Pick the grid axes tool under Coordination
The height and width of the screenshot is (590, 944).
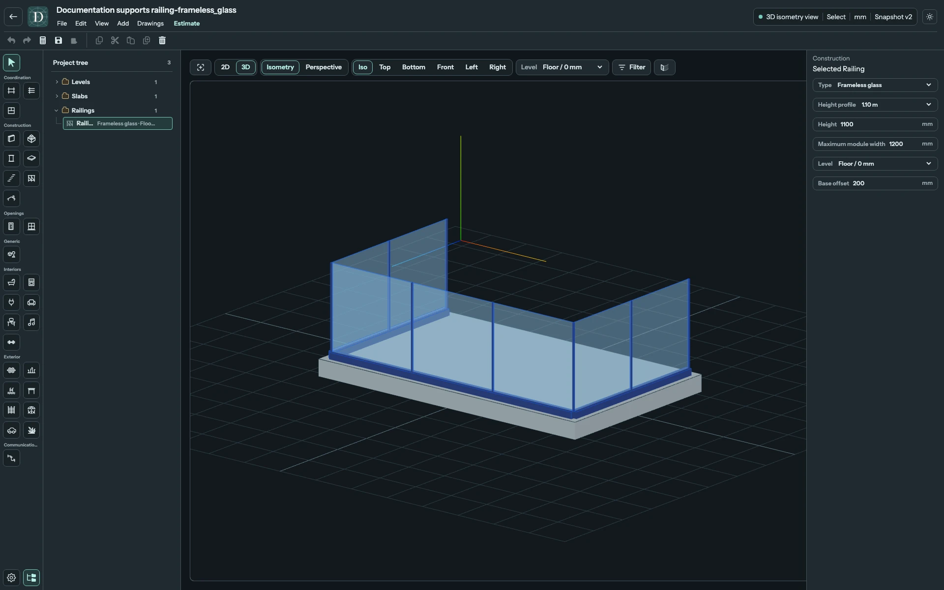point(11,90)
